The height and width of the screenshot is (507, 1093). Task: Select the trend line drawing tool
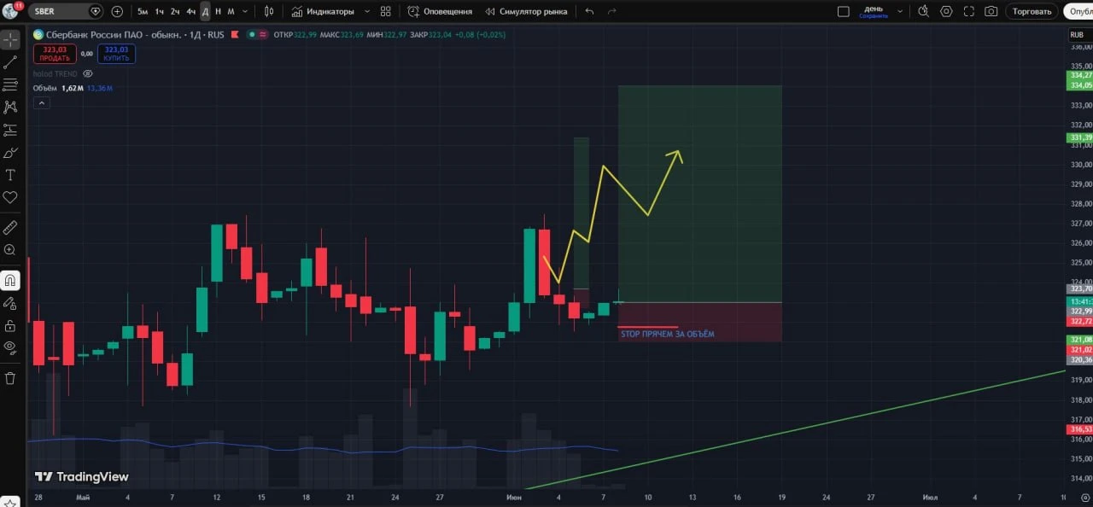10,62
